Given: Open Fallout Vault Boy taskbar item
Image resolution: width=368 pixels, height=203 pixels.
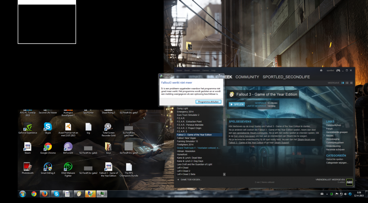Looking at the screenshot, I should [x=79, y=194].
